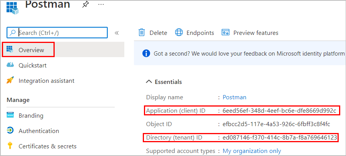
Task: Click the Directory (tenant) ID value
Action: (280, 138)
